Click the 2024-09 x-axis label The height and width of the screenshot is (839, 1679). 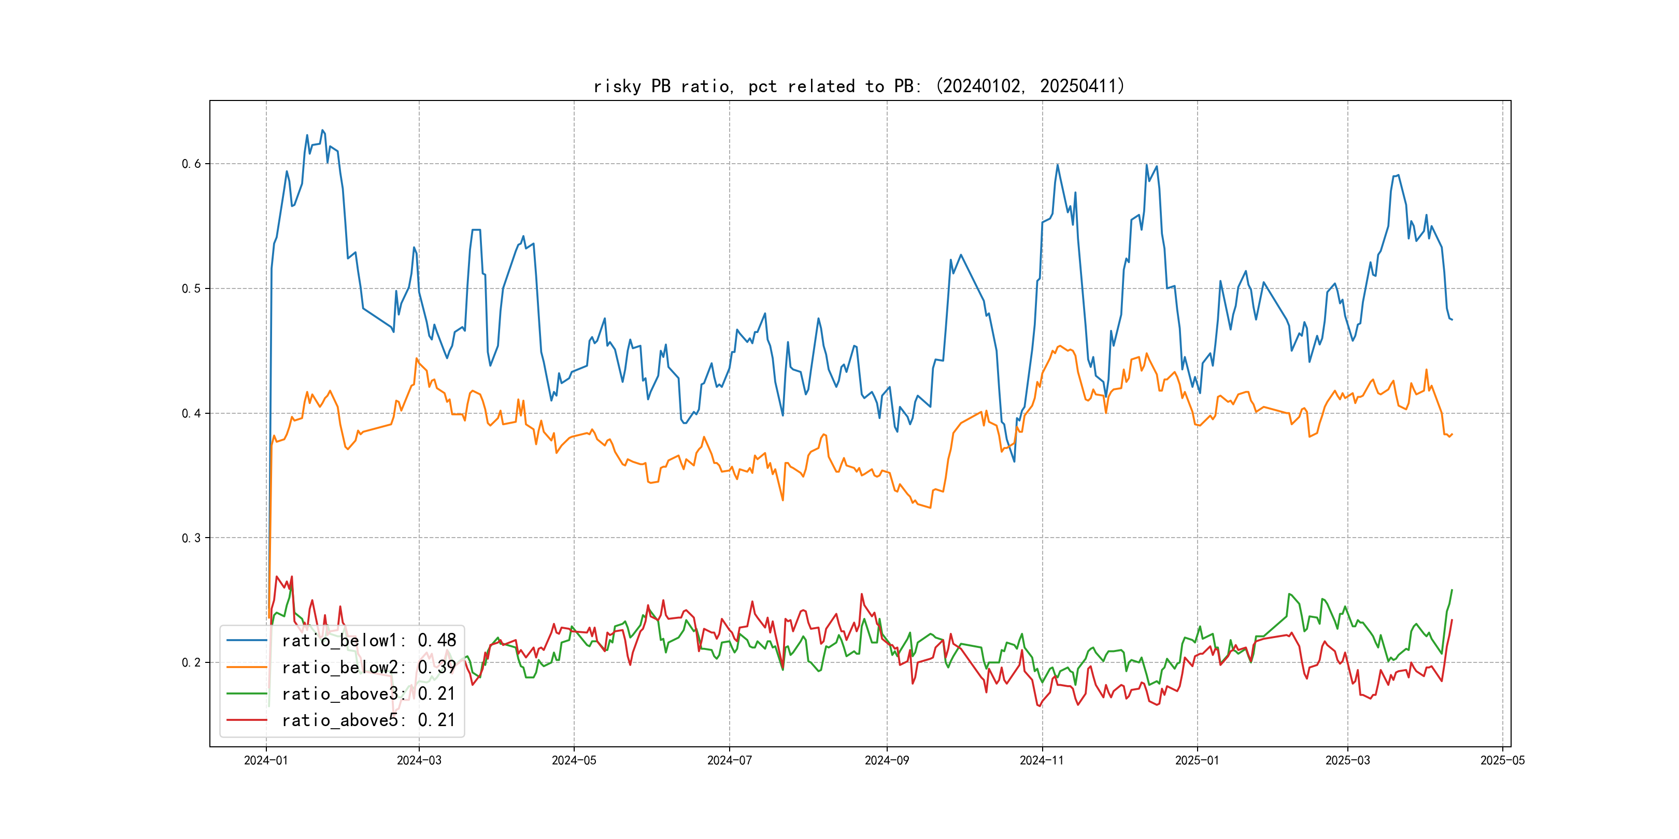(x=887, y=760)
